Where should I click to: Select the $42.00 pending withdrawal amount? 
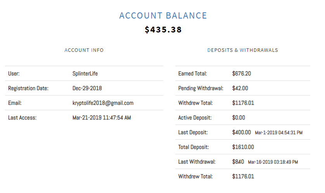(x=240, y=88)
